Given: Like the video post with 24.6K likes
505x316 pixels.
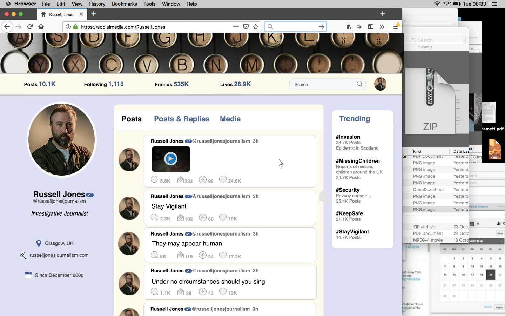Looking at the screenshot, I should click(x=223, y=180).
